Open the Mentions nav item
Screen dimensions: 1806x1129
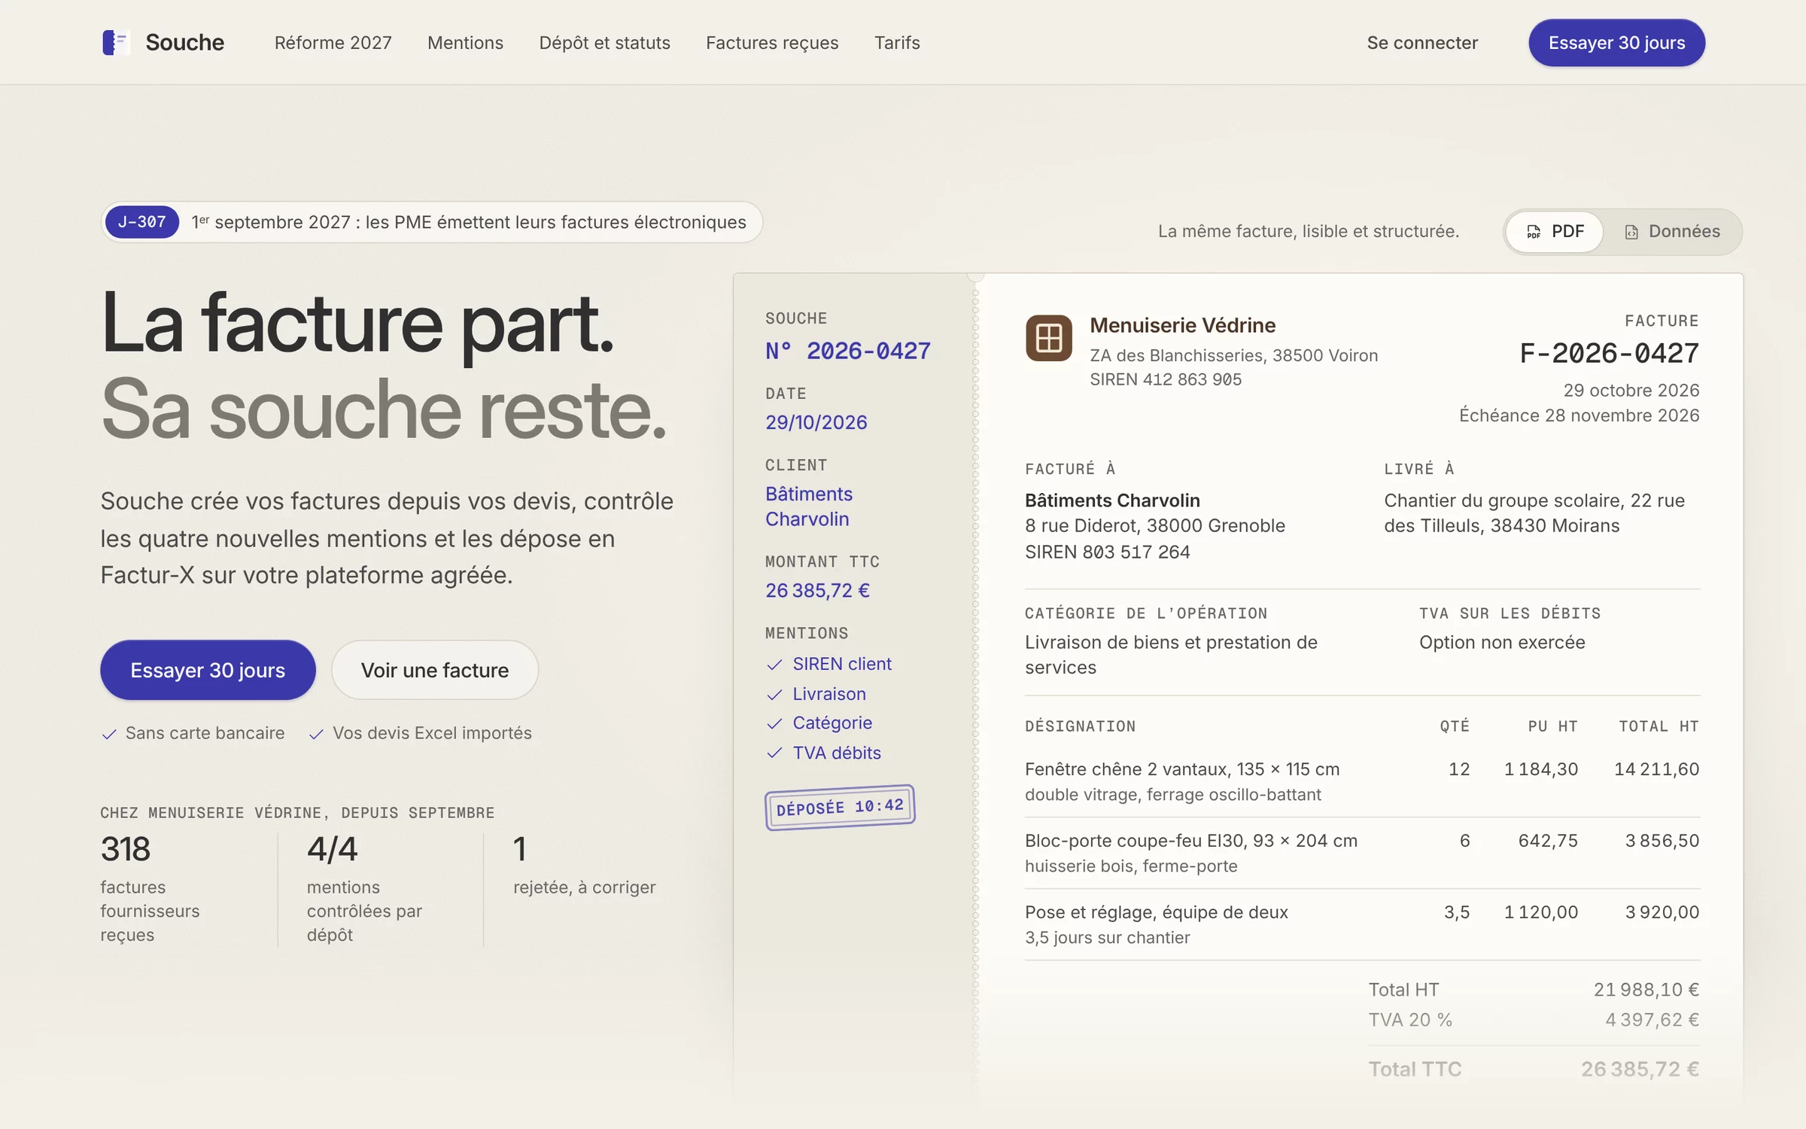pyautogui.click(x=465, y=43)
